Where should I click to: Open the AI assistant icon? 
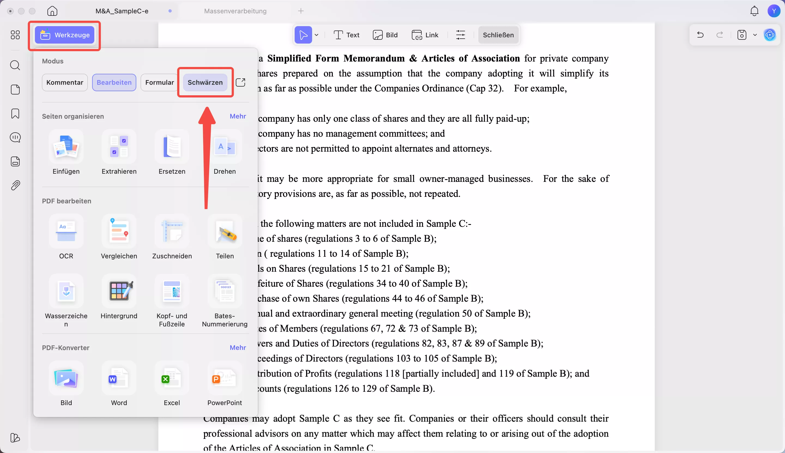click(770, 35)
